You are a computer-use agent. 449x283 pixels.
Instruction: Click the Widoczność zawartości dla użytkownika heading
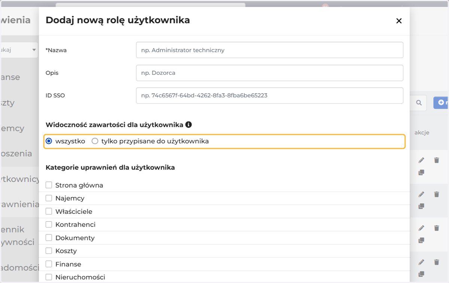coord(114,125)
